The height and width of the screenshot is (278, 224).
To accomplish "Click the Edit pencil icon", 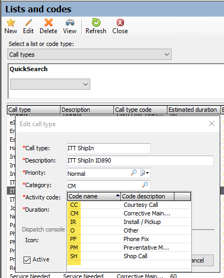I will (x=28, y=22).
